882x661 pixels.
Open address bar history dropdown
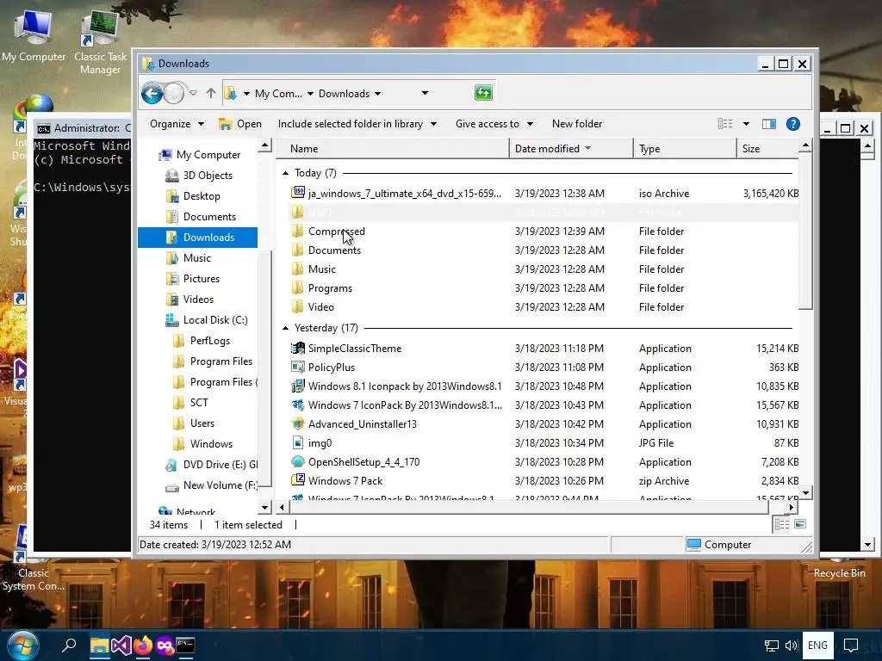(425, 93)
